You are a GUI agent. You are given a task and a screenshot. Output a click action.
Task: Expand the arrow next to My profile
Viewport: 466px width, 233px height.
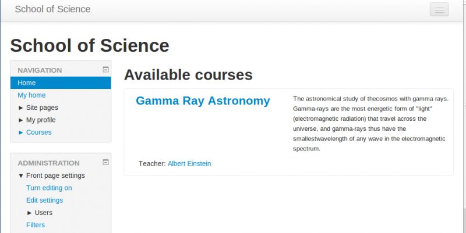pyautogui.click(x=21, y=120)
